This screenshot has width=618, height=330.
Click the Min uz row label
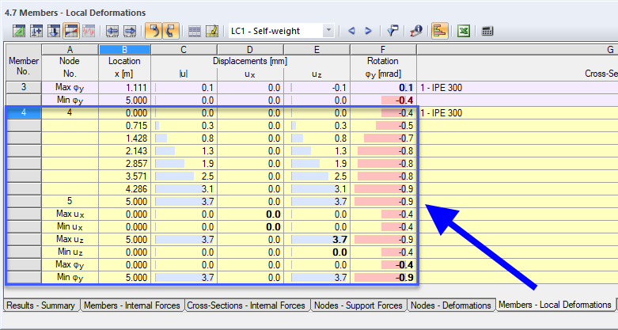click(70, 252)
